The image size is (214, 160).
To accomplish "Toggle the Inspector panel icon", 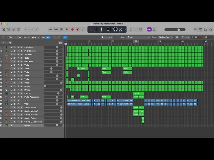I will coord(9,29).
